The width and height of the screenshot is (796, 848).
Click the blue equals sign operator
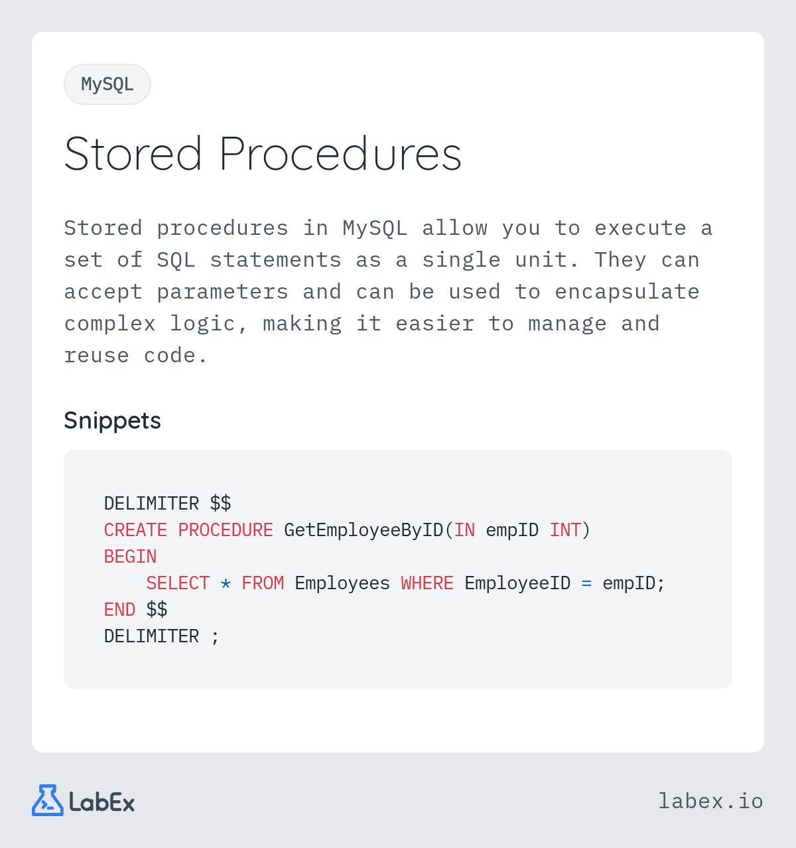(x=586, y=583)
